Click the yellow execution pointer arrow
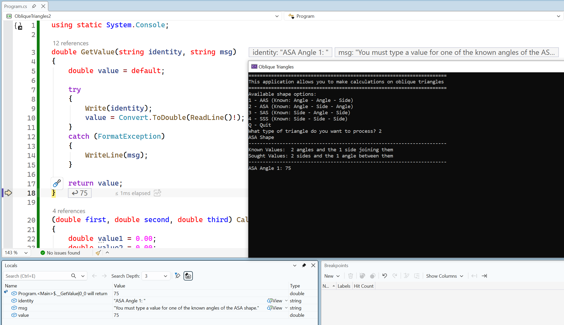Viewport: 564px width, 325px height. click(x=8, y=193)
